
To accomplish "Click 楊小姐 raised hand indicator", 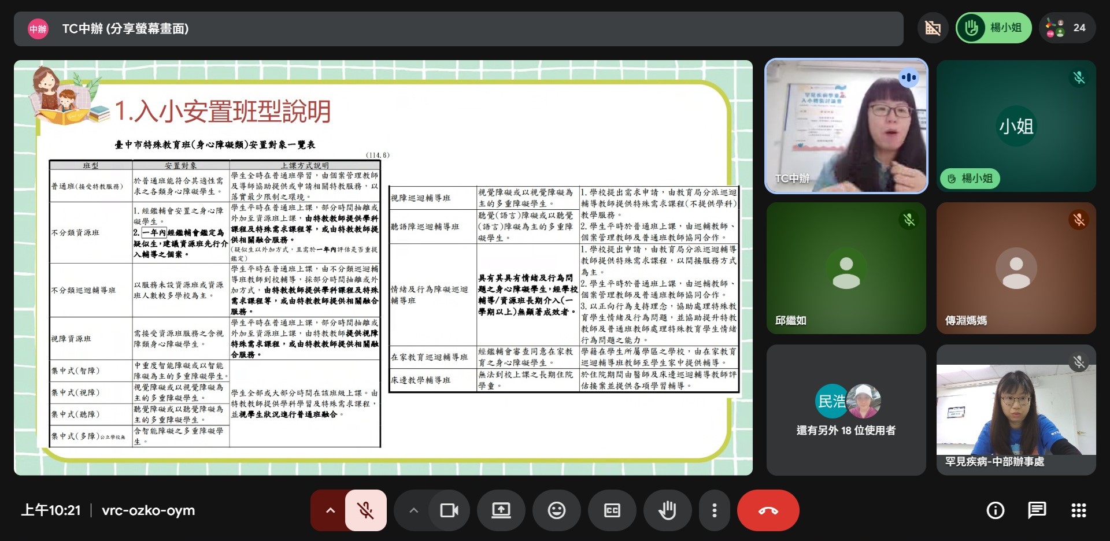I will 993,28.
